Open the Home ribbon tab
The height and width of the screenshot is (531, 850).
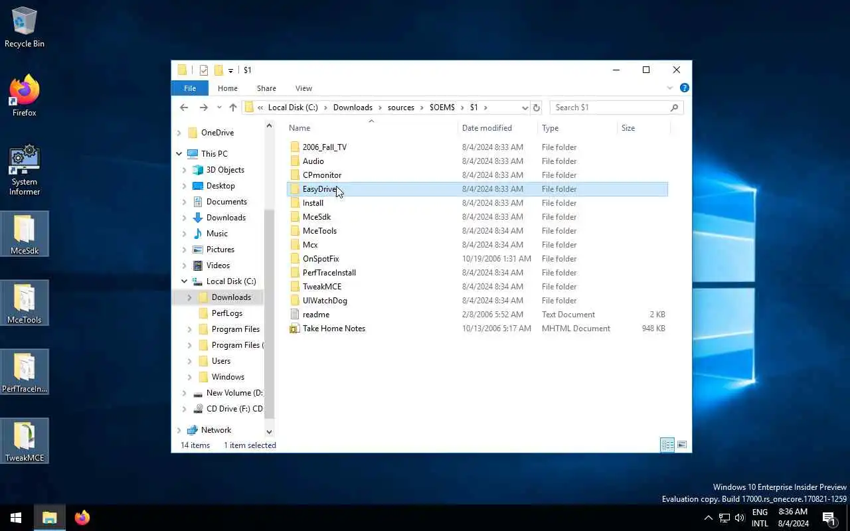pos(227,88)
